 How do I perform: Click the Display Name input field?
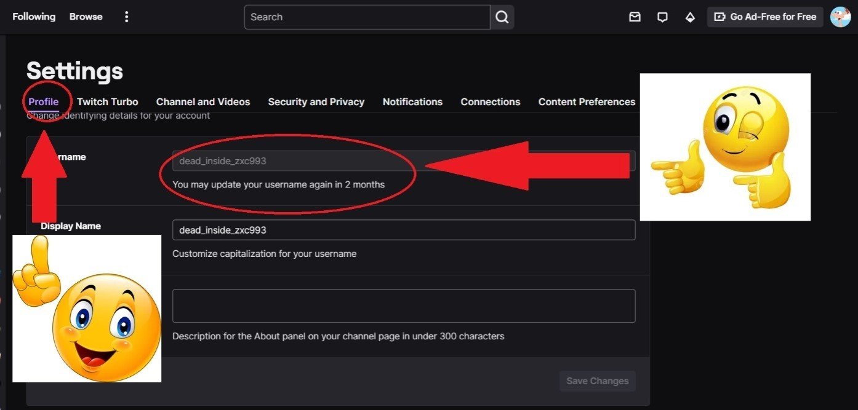(x=404, y=230)
